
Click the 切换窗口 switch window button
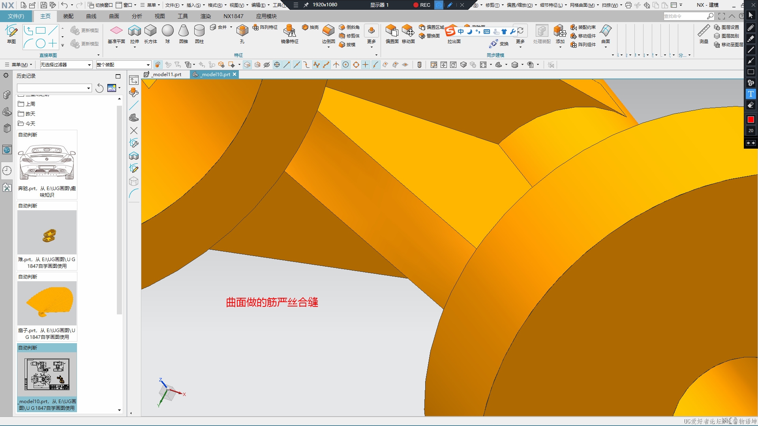coord(100,5)
